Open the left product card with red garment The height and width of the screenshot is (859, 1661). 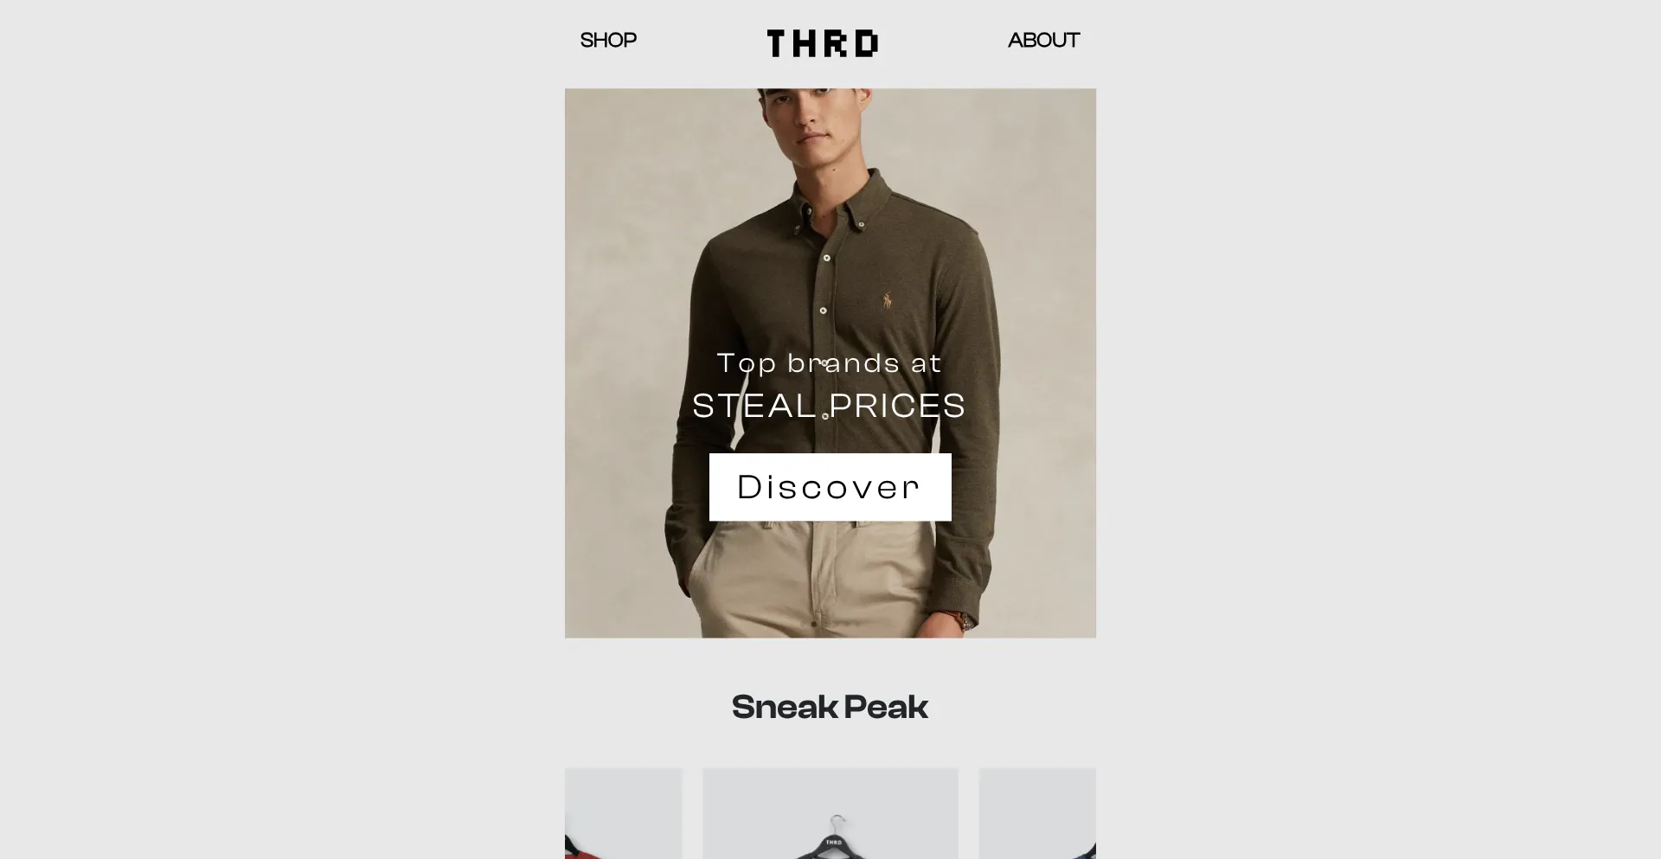coord(623,813)
